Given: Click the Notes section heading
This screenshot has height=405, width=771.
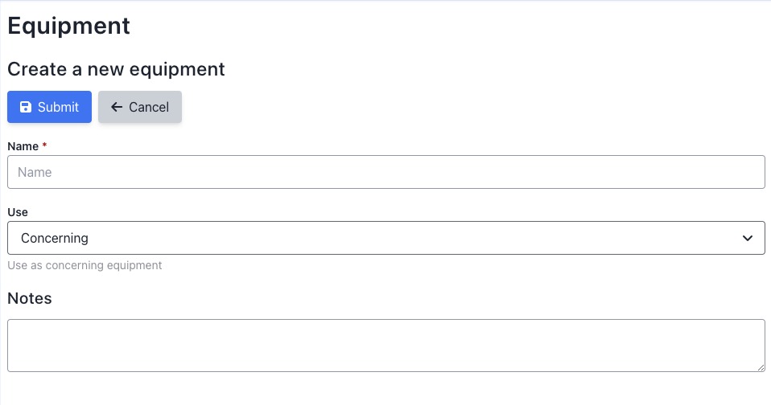Looking at the screenshot, I should (30, 298).
